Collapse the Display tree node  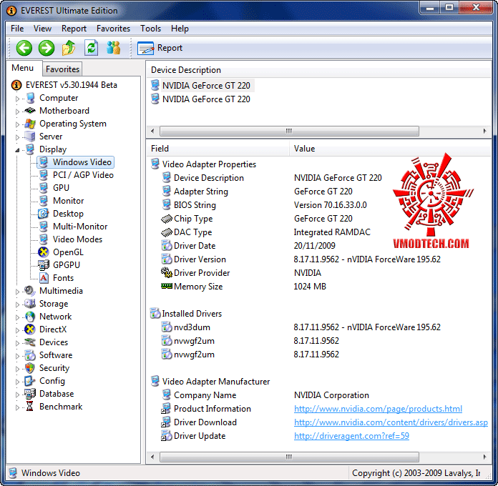coord(17,150)
